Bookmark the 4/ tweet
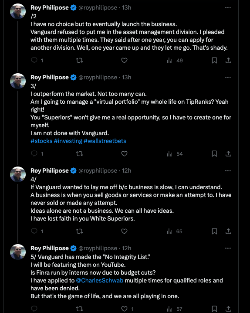The width and height of the screenshot is (250, 313). 214,231
